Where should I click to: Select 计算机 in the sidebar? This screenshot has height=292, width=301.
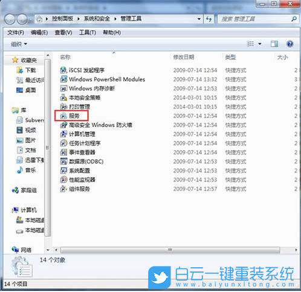(24, 210)
